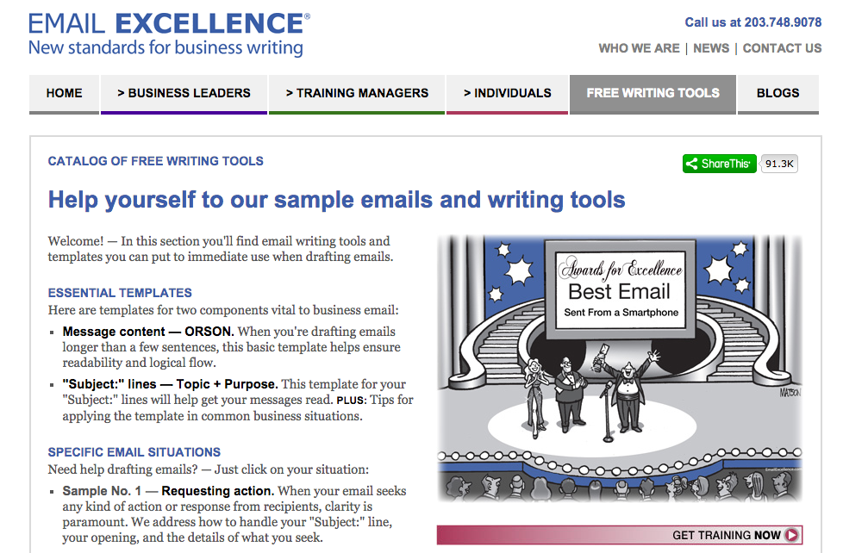
Task: Go to the Blogs tab
Action: coord(778,94)
